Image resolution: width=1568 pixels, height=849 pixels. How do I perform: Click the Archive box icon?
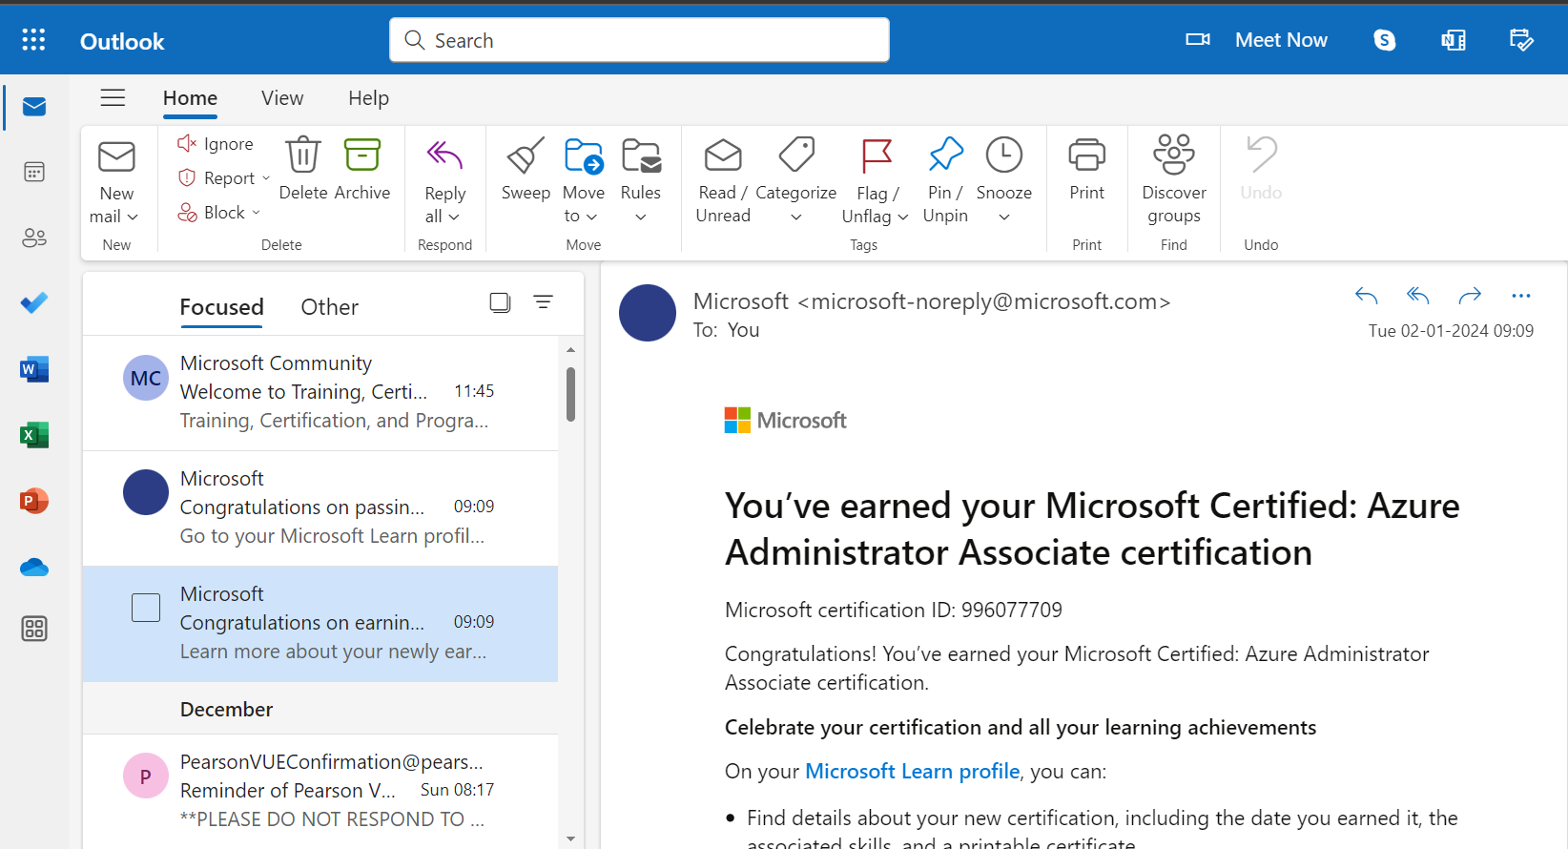coord(362,155)
